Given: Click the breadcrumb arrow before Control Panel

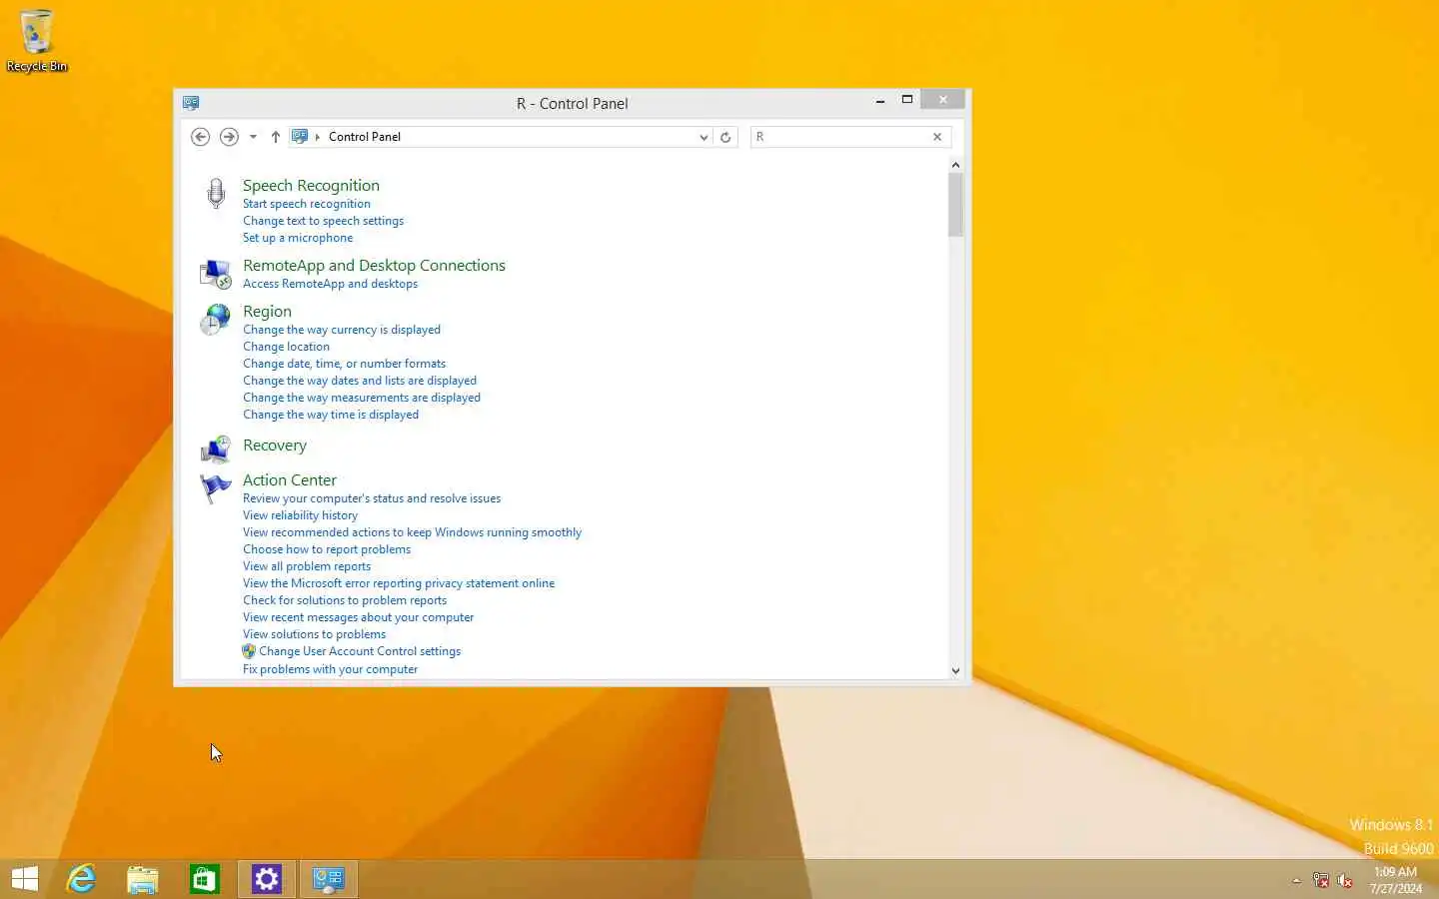Looking at the screenshot, I should (x=318, y=137).
